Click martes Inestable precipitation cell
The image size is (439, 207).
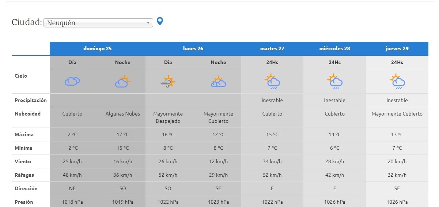(x=272, y=100)
